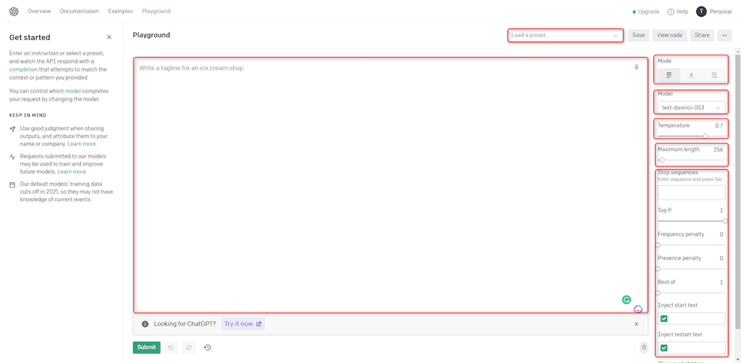Open the history clock icon

[207, 347]
